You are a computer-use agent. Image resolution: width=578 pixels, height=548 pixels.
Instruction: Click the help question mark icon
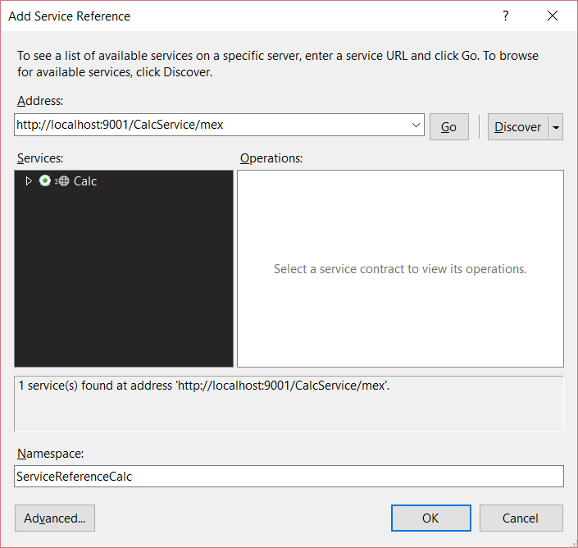506,16
